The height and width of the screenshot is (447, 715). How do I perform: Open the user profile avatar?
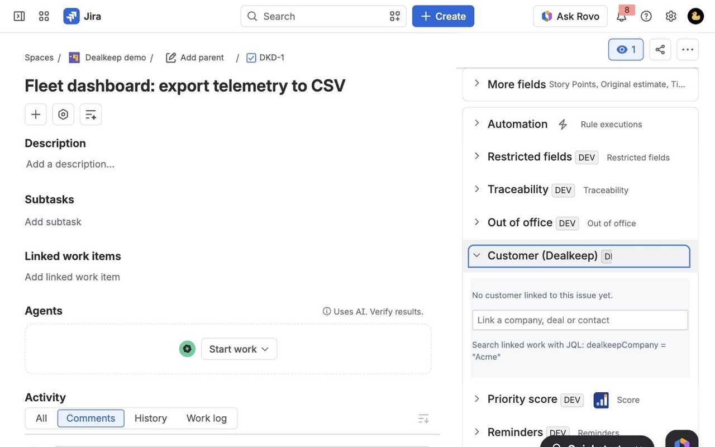[x=695, y=16]
